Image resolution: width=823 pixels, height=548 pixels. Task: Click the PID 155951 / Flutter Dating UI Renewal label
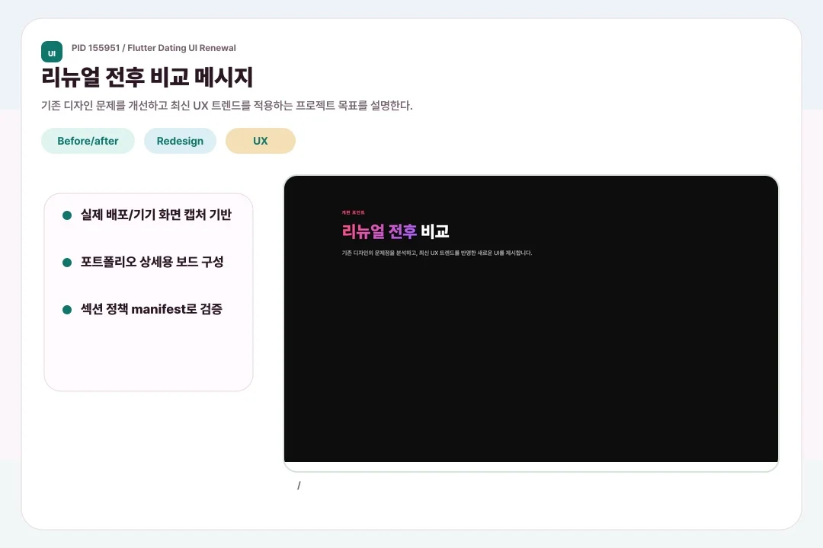[154, 48]
